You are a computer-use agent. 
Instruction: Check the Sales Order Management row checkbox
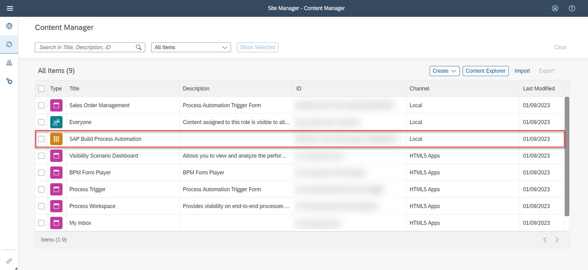(41, 105)
